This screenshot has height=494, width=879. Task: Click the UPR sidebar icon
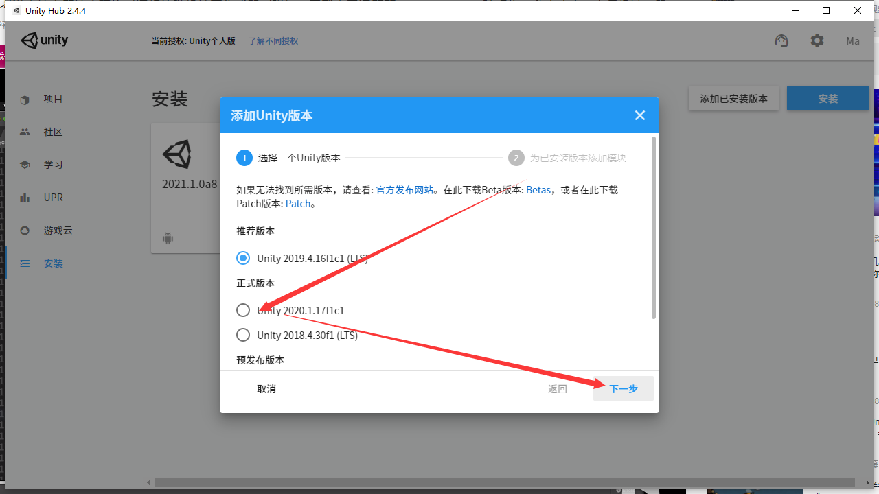click(x=53, y=197)
